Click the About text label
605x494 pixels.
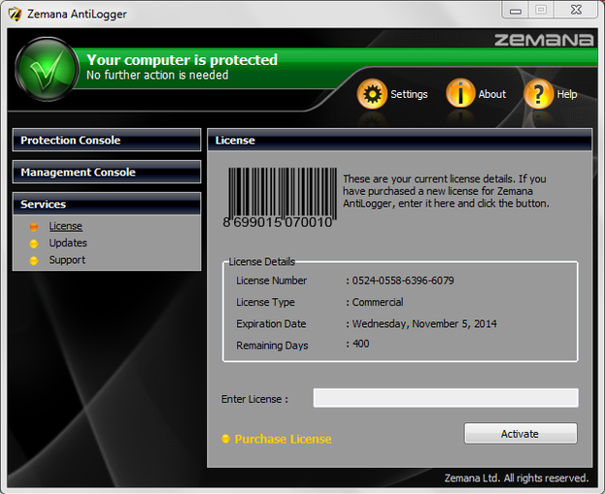[492, 94]
